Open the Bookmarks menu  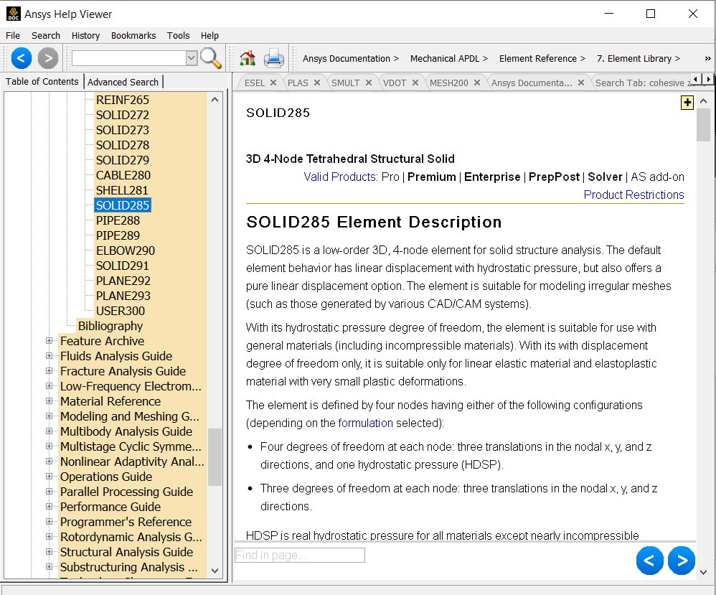click(x=133, y=36)
